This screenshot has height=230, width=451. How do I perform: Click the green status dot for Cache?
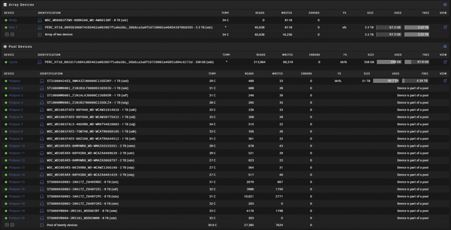click(x=6, y=62)
